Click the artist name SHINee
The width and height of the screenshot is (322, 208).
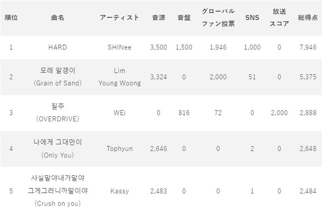click(x=120, y=48)
